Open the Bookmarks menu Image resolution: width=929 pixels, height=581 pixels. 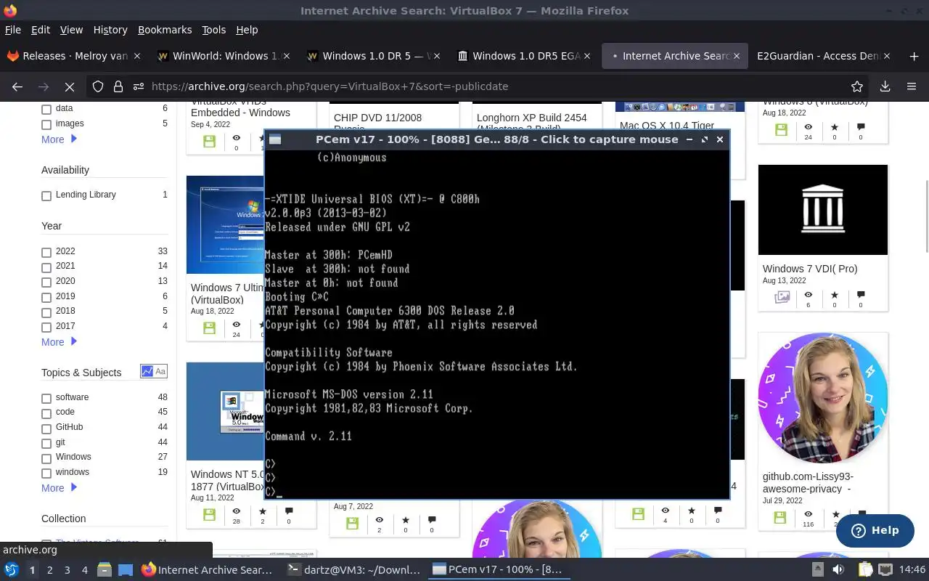(x=165, y=30)
